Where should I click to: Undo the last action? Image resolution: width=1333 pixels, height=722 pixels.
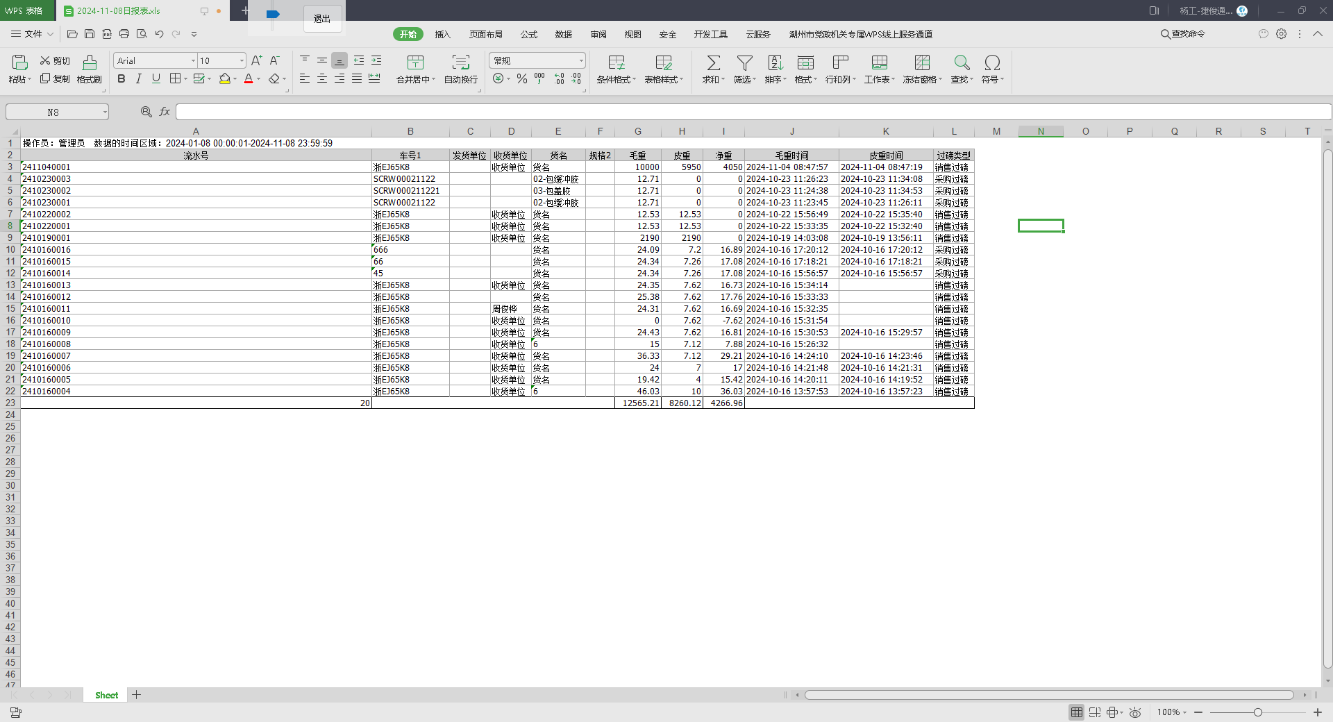click(x=159, y=34)
